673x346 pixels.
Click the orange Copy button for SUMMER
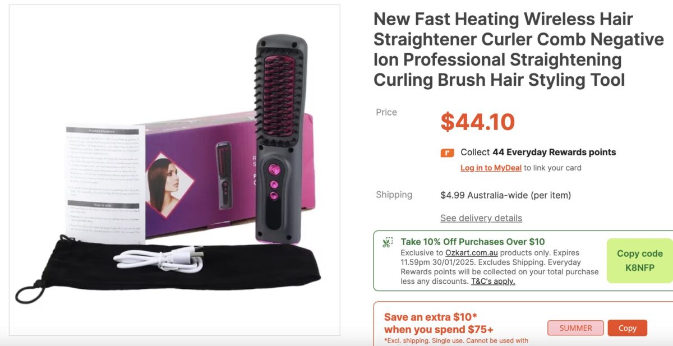(627, 328)
